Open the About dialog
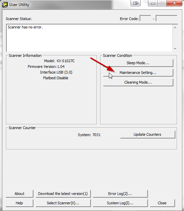184x211 pixels. [19, 194]
